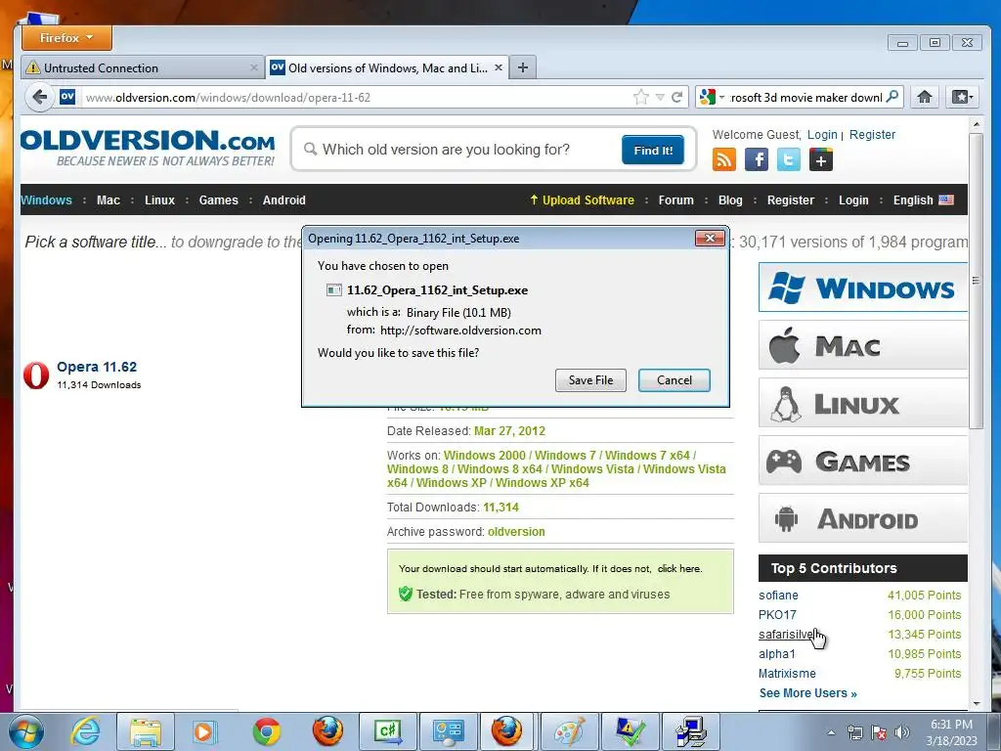Click the page vertical scrollbar thumb

[976, 281]
